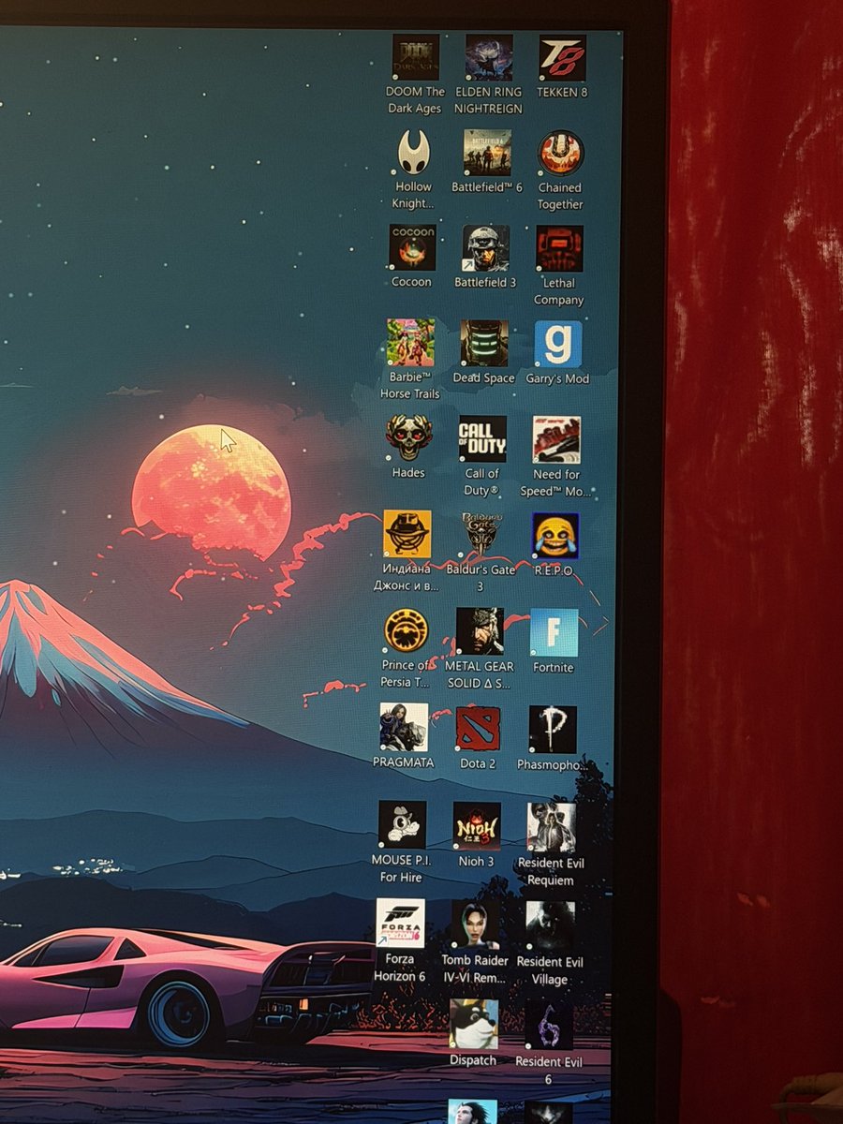
Task: Open the Nioh 3 icon
Action: tap(477, 825)
